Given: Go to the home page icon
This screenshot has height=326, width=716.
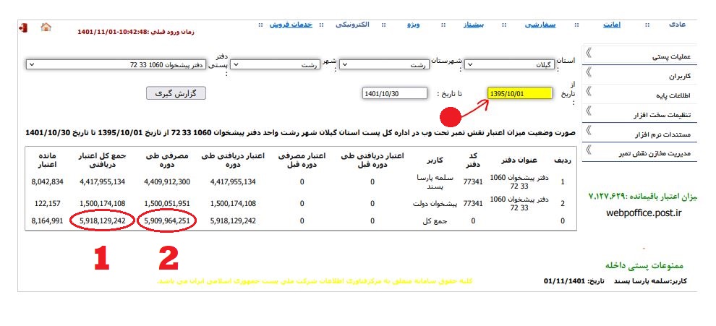Looking at the screenshot, I should [46, 27].
